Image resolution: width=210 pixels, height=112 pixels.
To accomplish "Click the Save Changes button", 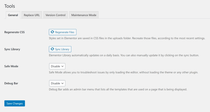I will click(x=14, y=104).
